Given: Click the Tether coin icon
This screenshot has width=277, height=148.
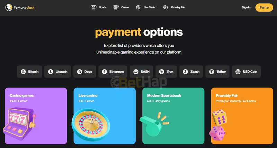Looking at the screenshot, I should coord(212,72).
